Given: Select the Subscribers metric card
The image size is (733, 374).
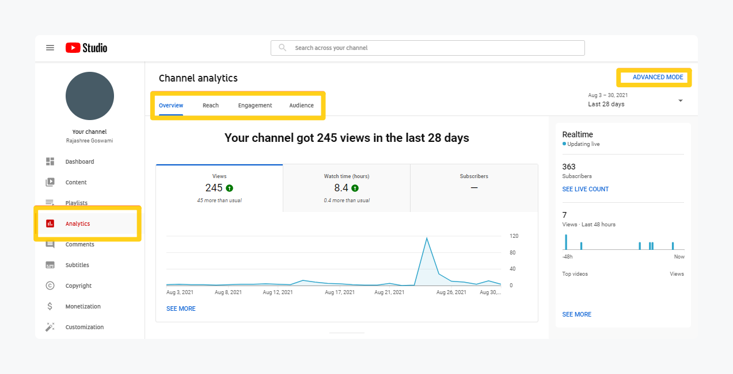Looking at the screenshot, I should [474, 187].
